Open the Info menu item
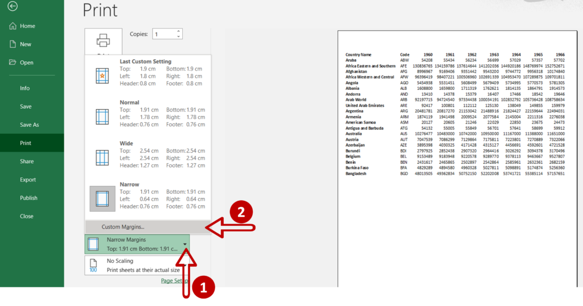583x306 pixels. point(25,88)
